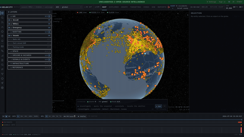Expand the SPACE layer group
244x137 pixels.
click(9, 51)
